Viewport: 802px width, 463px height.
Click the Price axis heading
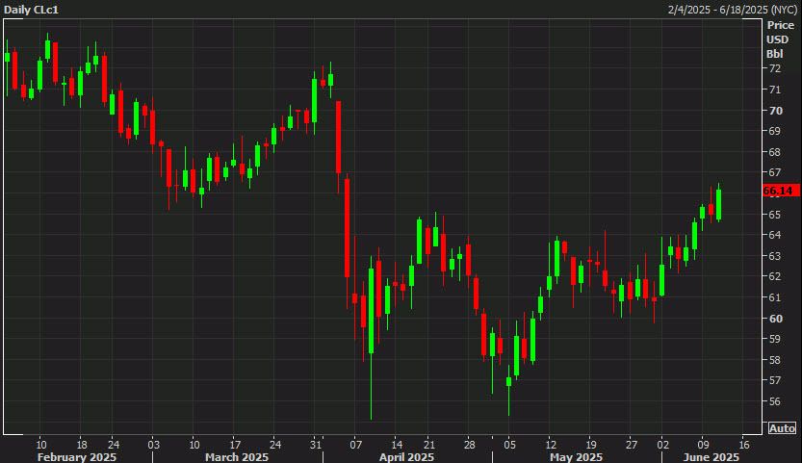[x=781, y=25]
